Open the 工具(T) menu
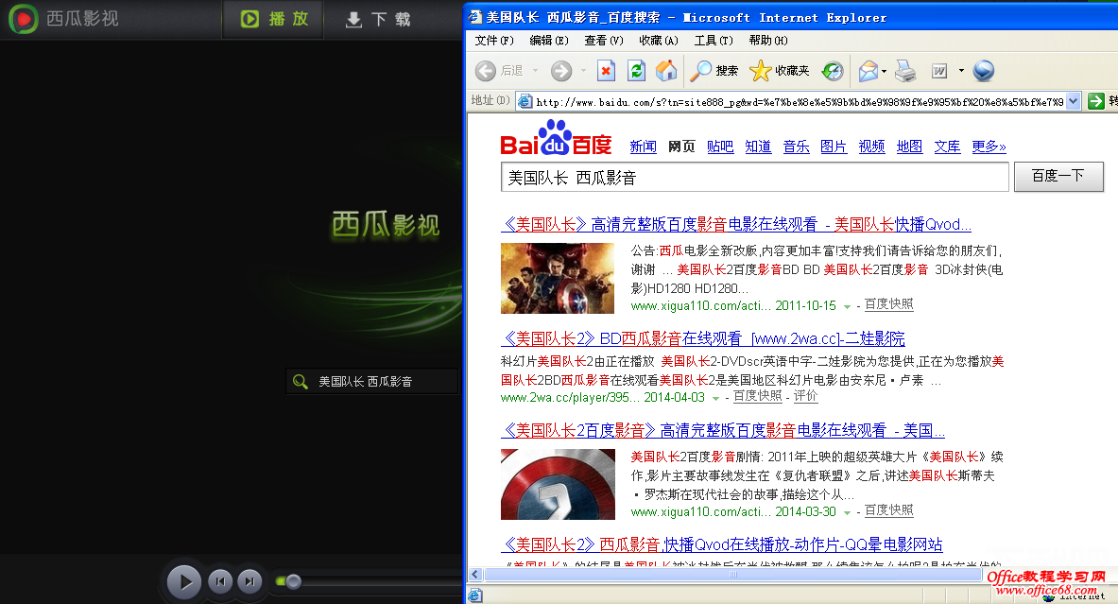Image resolution: width=1118 pixels, height=604 pixels. pyautogui.click(x=714, y=41)
